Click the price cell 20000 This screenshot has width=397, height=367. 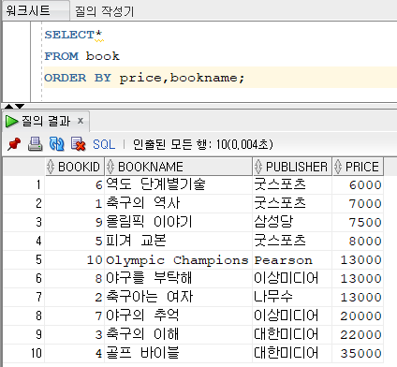tap(358, 316)
